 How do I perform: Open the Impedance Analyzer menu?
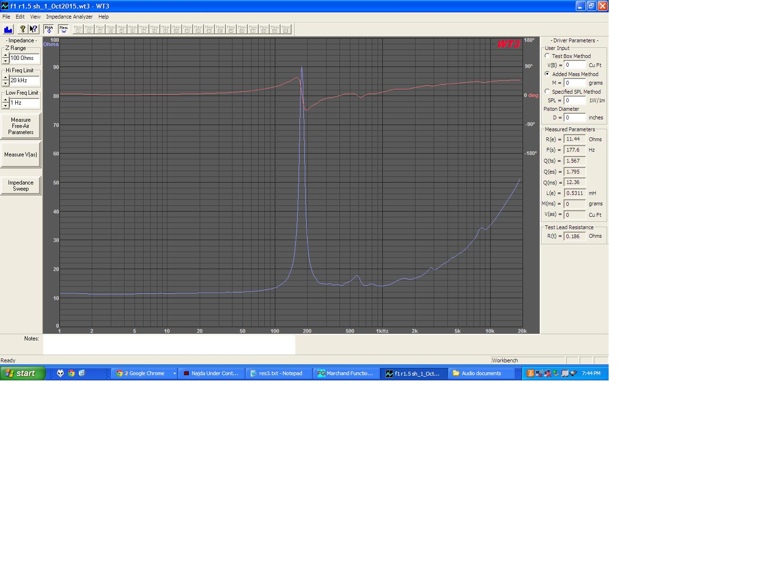click(69, 17)
